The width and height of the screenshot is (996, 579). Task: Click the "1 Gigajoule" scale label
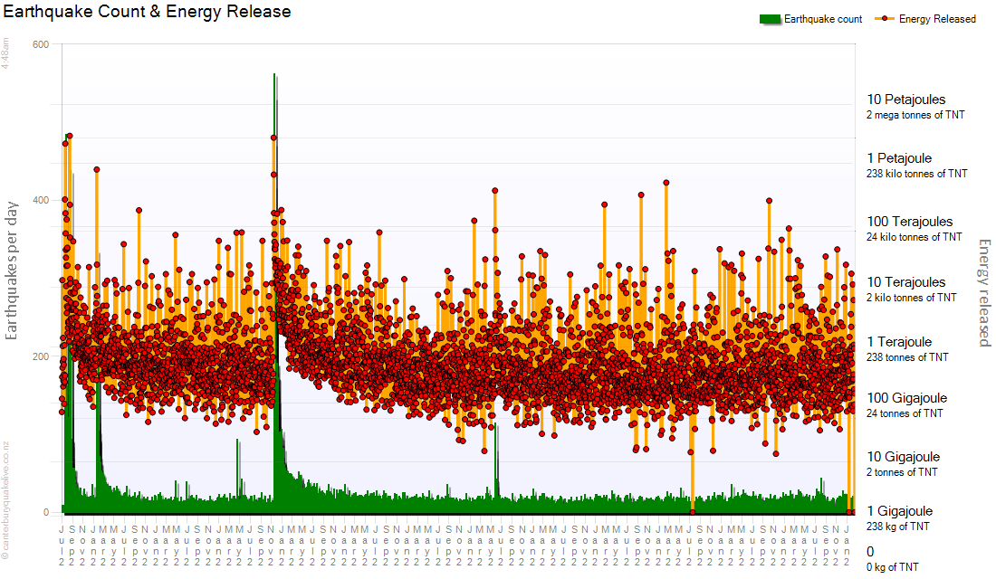click(x=899, y=511)
